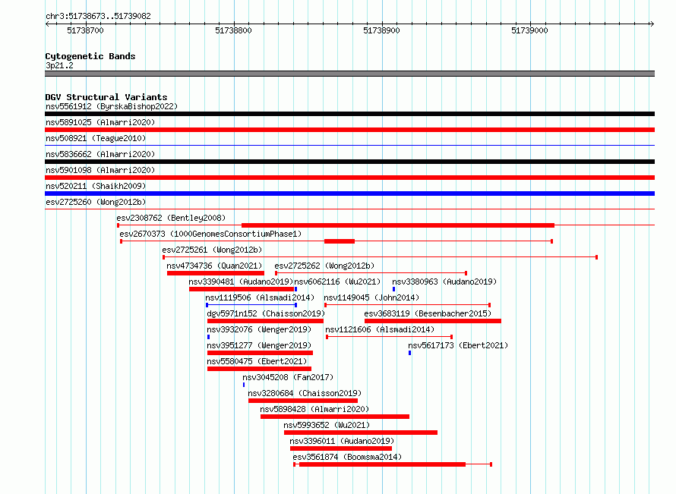
Task: Select the nsv520211 (Shaikh2009) label
Action: point(96,186)
